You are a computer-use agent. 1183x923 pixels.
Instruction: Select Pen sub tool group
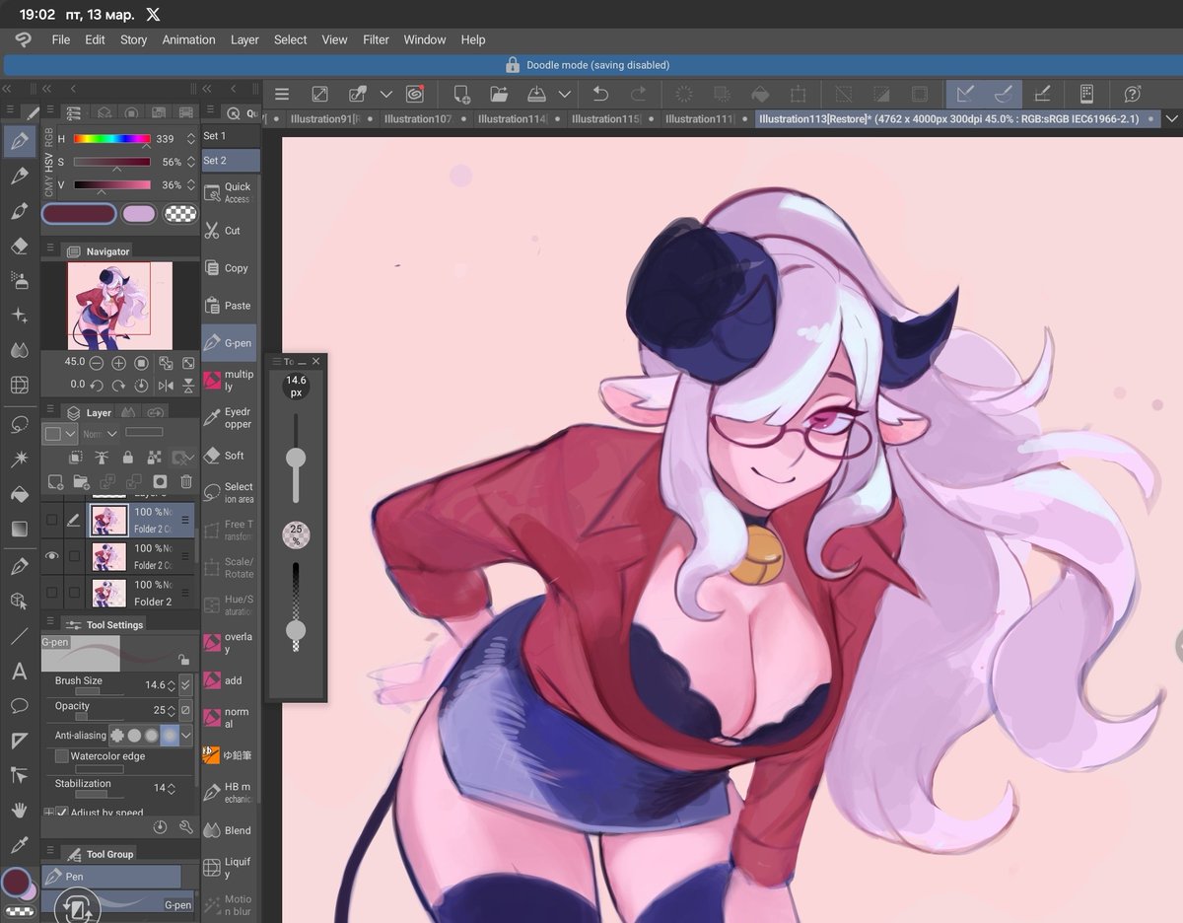[x=110, y=876]
